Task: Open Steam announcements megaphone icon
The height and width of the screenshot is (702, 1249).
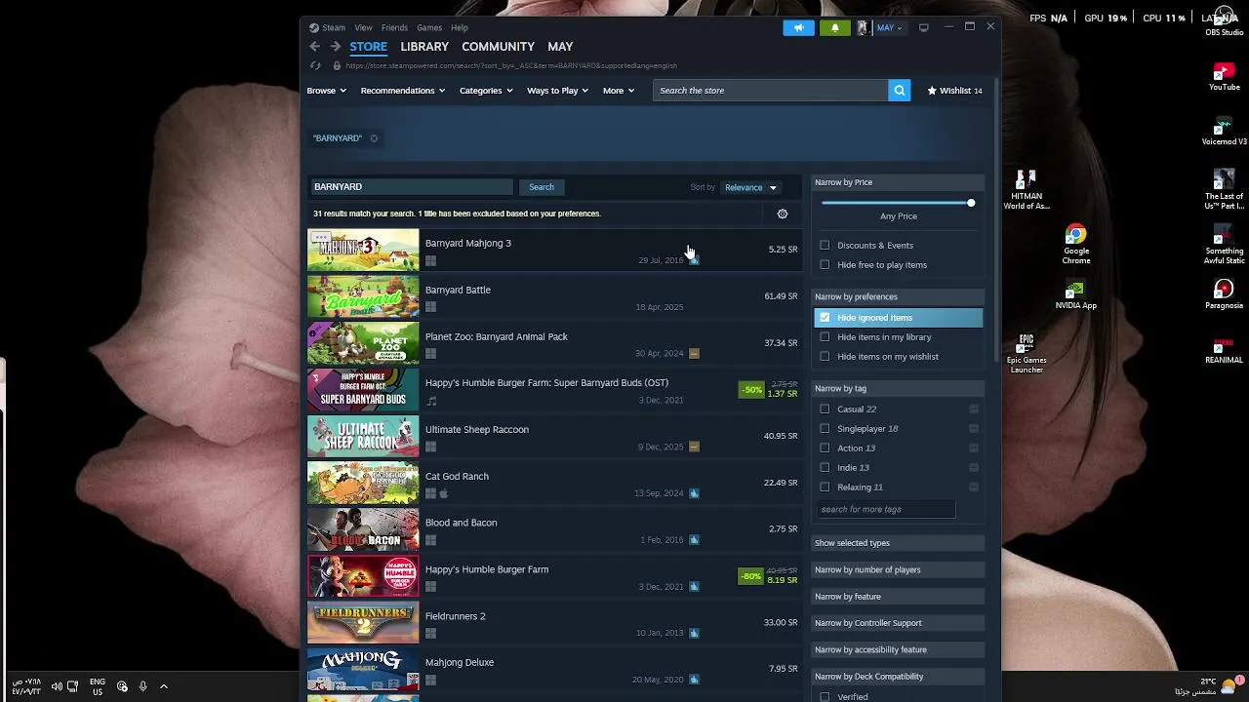Action: [x=798, y=27]
